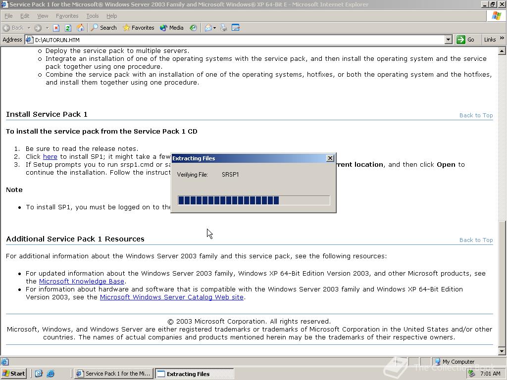Open the Help menu
This screenshot has height=380, width=507.
tap(111, 16)
